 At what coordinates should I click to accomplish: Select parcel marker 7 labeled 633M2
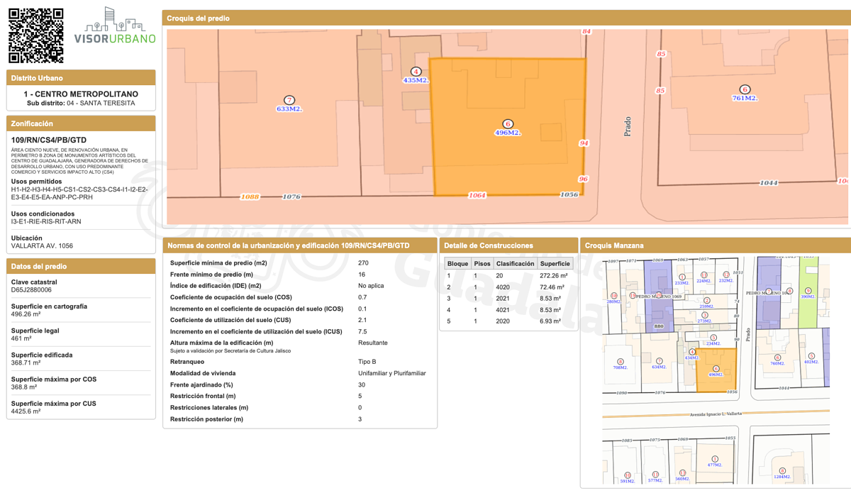pyautogui.click(x=289, y=100)
